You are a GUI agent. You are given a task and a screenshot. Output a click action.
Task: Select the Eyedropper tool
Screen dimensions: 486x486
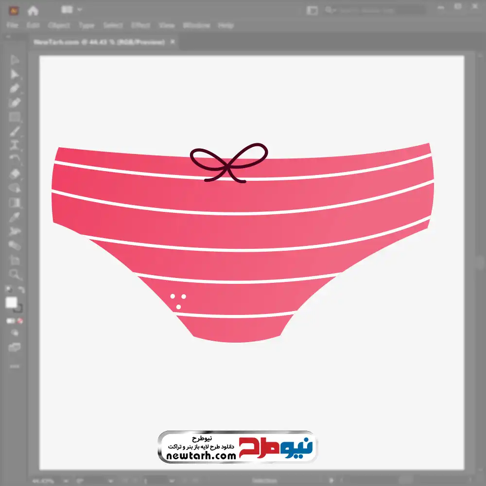[x=15, y=217]
